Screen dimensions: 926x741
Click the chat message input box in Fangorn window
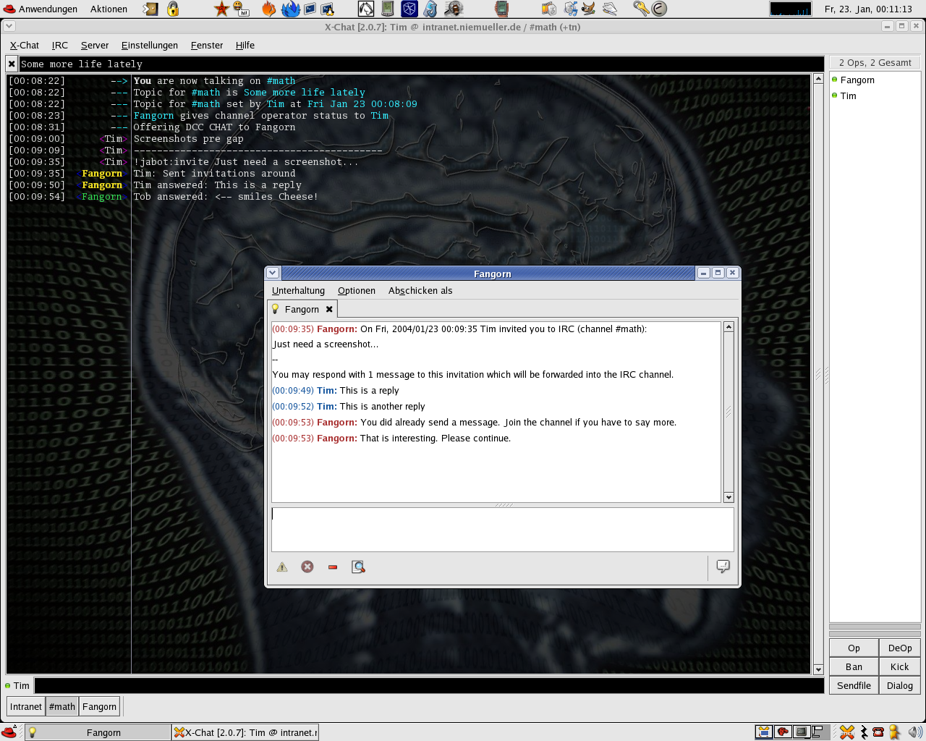click(502, 529)
